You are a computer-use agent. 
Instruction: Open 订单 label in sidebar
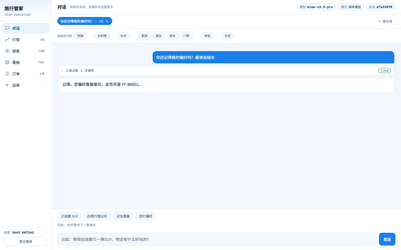[16, 74]
